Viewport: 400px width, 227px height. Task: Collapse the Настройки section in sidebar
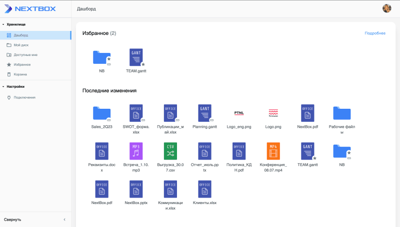tap(3, 86)
